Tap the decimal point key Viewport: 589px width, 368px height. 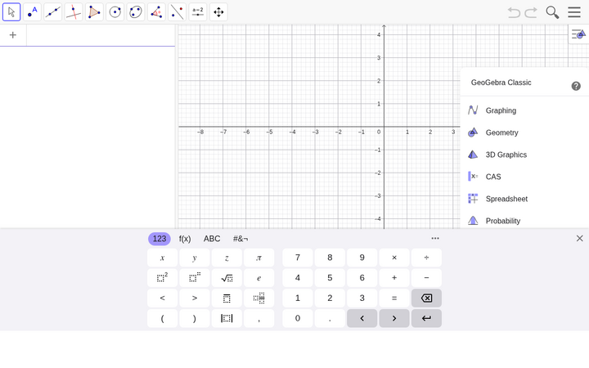pyautogui.click(x=330, y=318)
